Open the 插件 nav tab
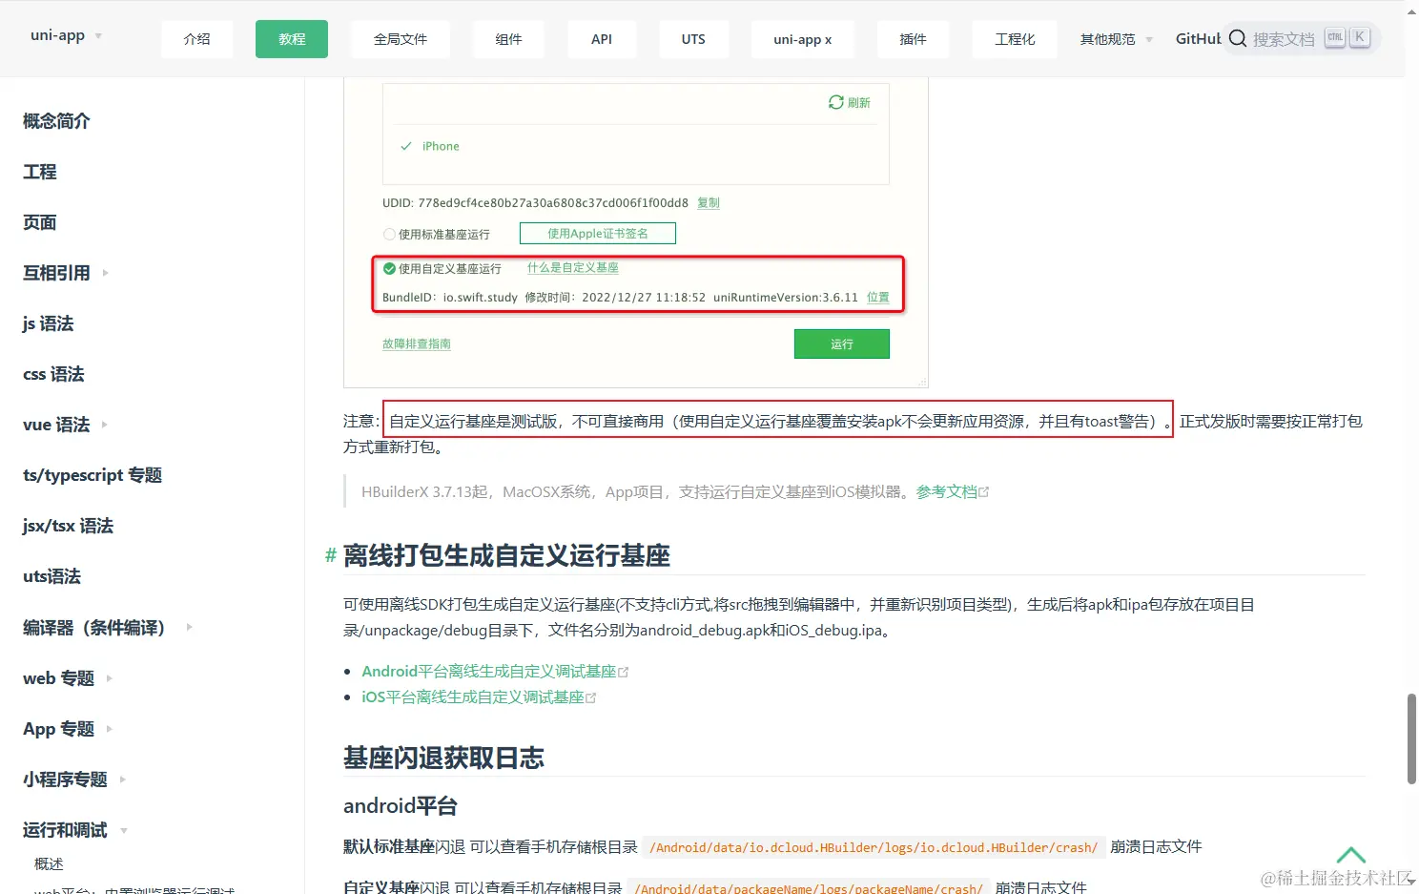 click(913, 39)
